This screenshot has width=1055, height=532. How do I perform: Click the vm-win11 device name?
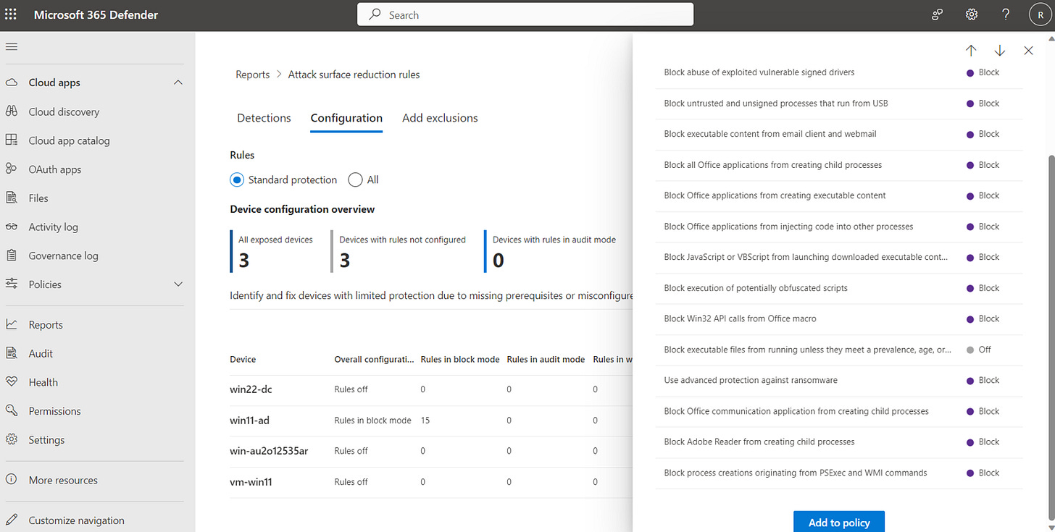click(x=251, y=481)
